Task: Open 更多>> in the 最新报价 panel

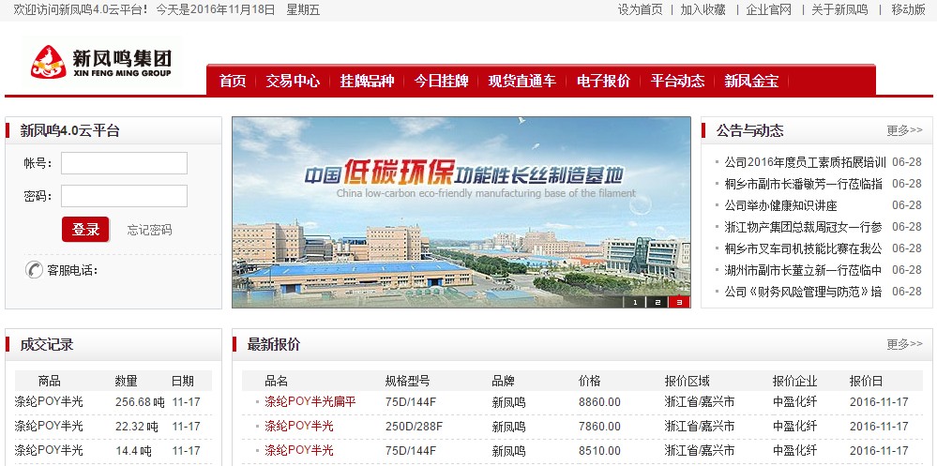Action: pyautogui.click(x=905, y=344)
